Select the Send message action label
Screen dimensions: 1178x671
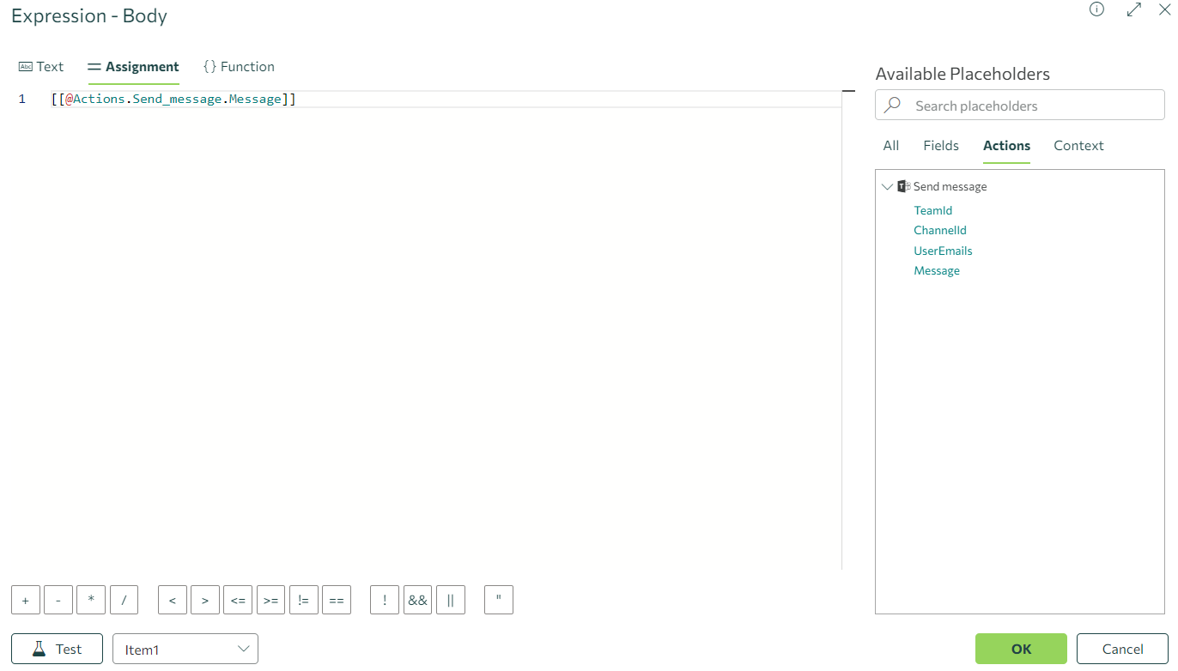(950, 186)
